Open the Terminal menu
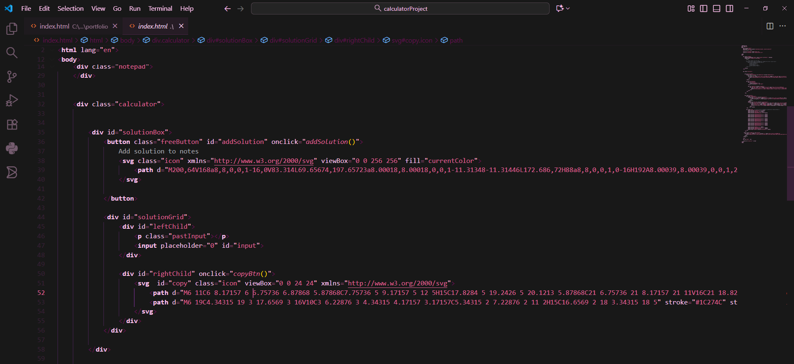The width and height of the screenshot is (794, 364). (160, 9)
